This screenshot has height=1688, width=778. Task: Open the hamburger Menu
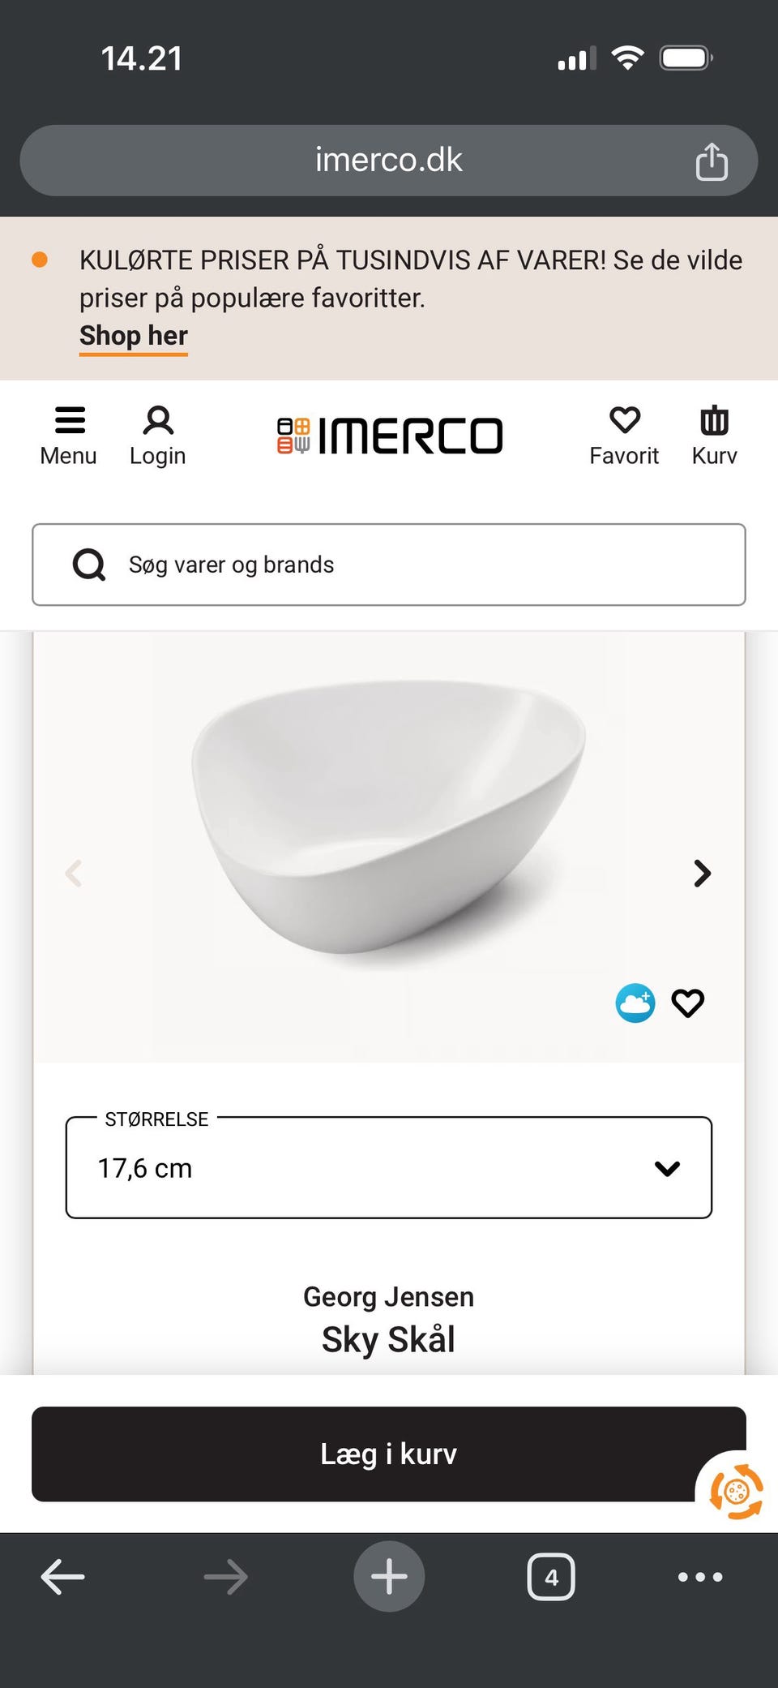(69, 436)
